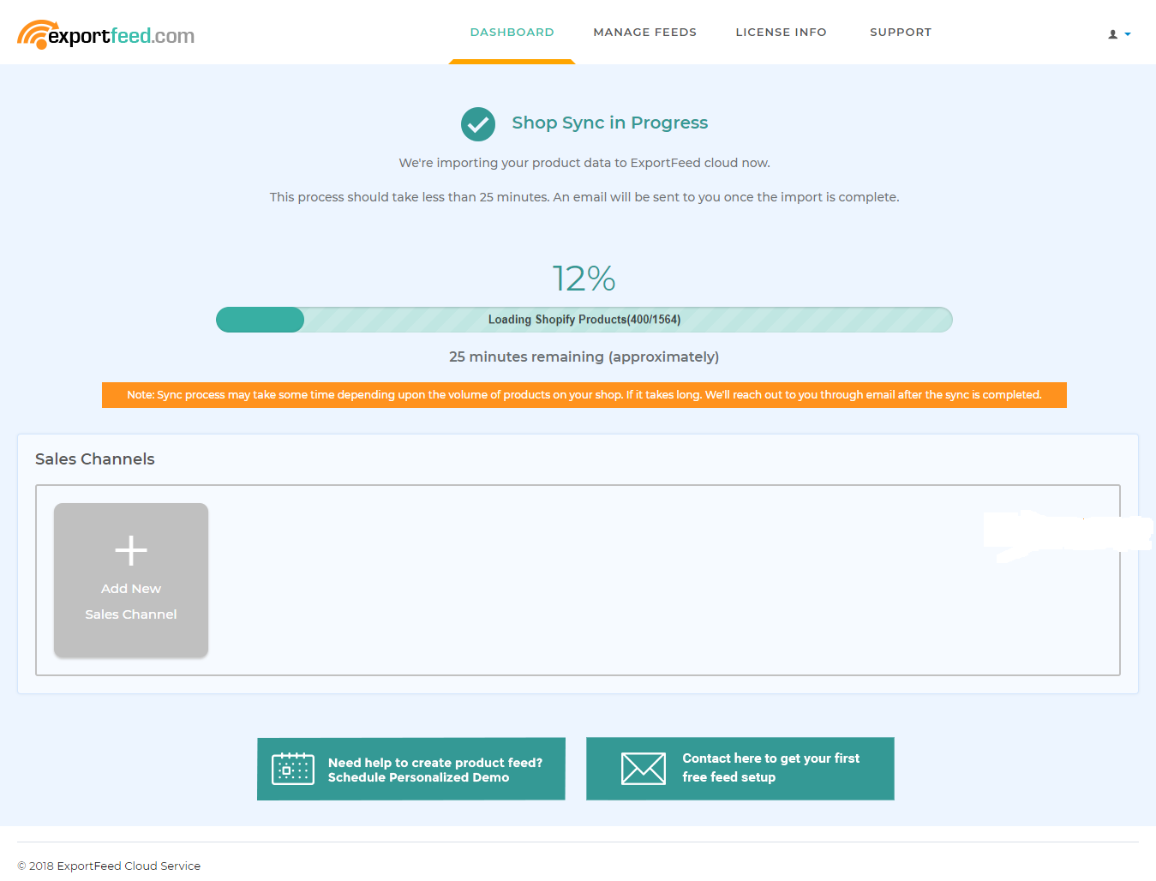
Task: Go to Manage Feeds
Action: coord(644,32)
